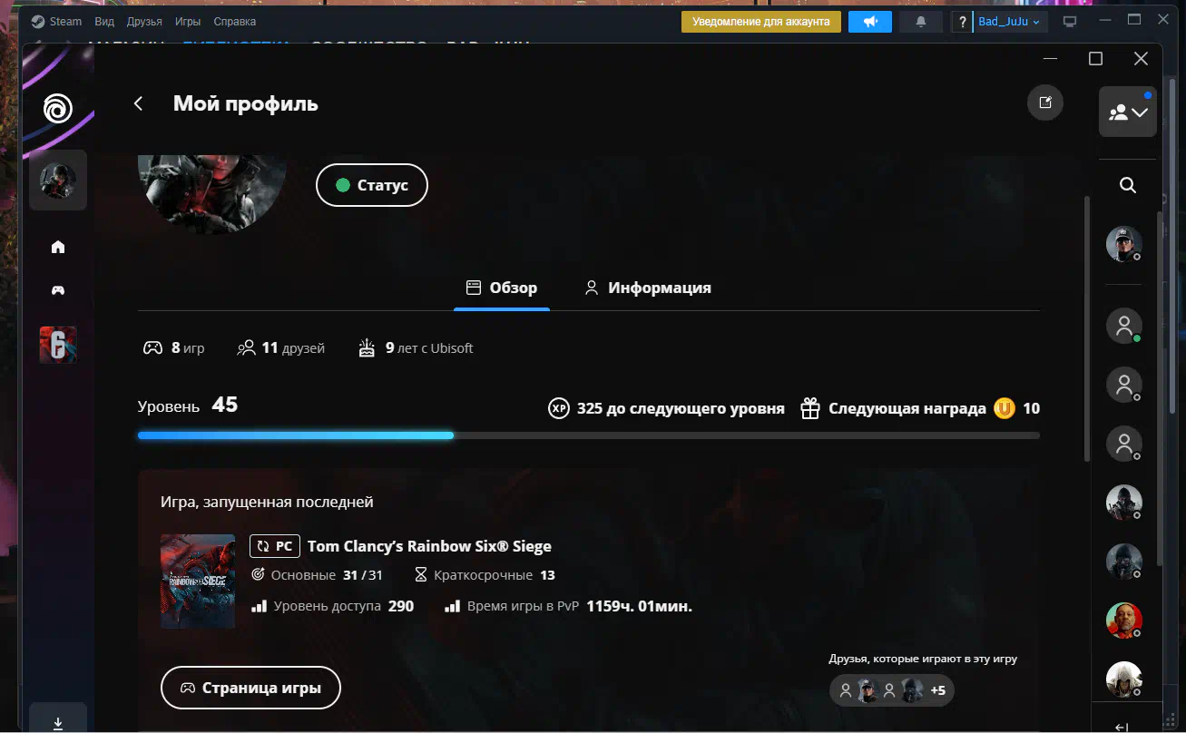Image resolution: width=1186 pixels, height=733 pixels.
Task: Open the Bad_JuJu account dropdown in Steam
Action: [x=1010, y=22]
